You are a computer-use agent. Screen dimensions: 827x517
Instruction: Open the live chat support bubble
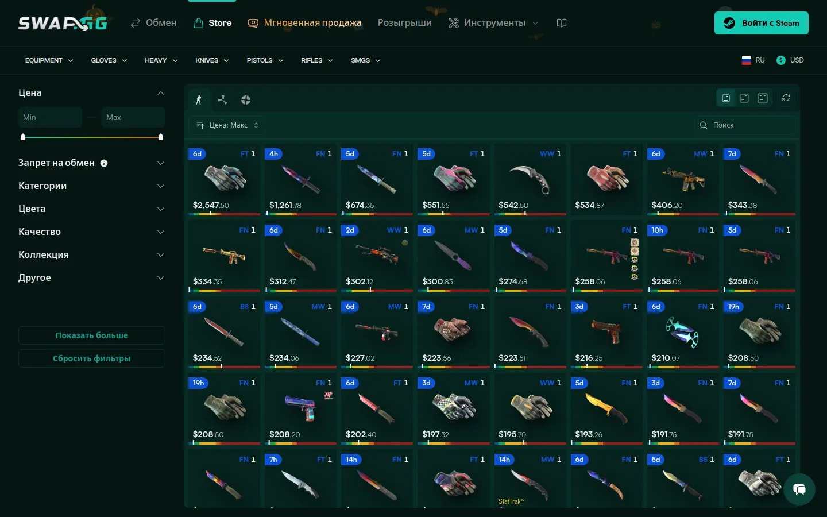point(799,489)
